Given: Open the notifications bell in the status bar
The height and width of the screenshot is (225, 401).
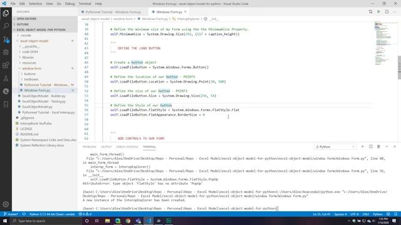Looking at the screenshot, I should click(x=395, y=214).
